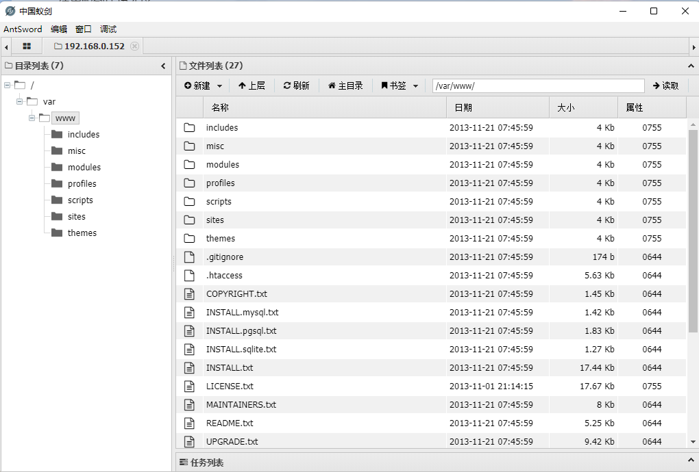Collapse the var tree node
The height and width of the screenshot is (472, 699).
pyautogui.click(x=20, y=101)
